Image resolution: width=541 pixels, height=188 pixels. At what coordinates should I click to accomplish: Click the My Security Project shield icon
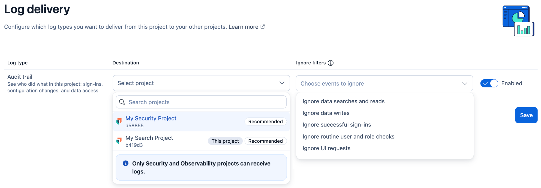(119, 121)
